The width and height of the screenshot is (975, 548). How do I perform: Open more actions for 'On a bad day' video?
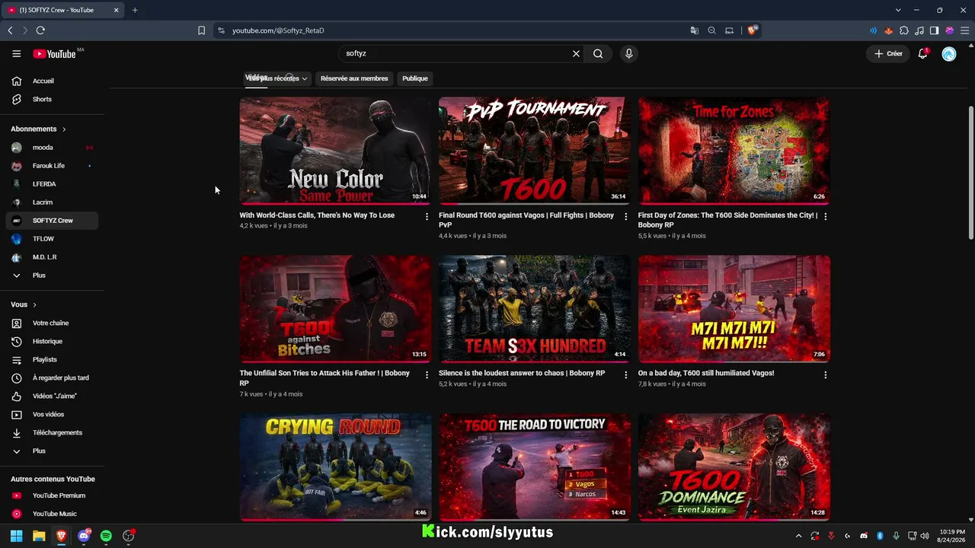click(x=825, y=374)
